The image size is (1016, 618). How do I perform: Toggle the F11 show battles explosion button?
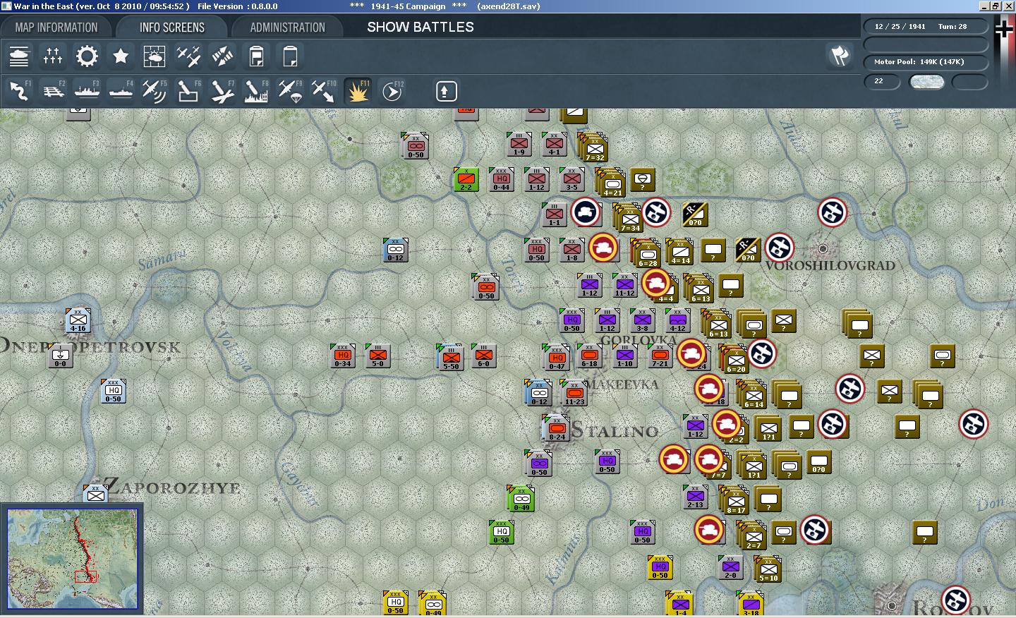coord(358,91)
